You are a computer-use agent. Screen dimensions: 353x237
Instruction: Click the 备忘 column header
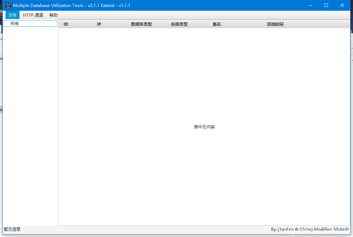tap(217, 24)
